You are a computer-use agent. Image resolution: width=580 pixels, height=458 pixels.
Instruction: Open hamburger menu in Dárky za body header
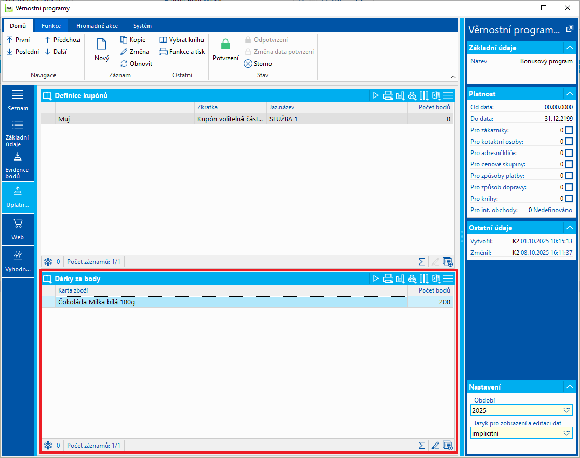pyautogui.click(x=448, y=279)
